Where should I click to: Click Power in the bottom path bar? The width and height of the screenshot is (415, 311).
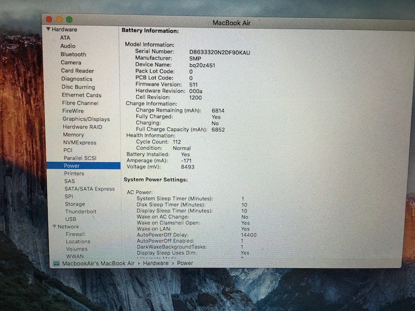(185, 263)
